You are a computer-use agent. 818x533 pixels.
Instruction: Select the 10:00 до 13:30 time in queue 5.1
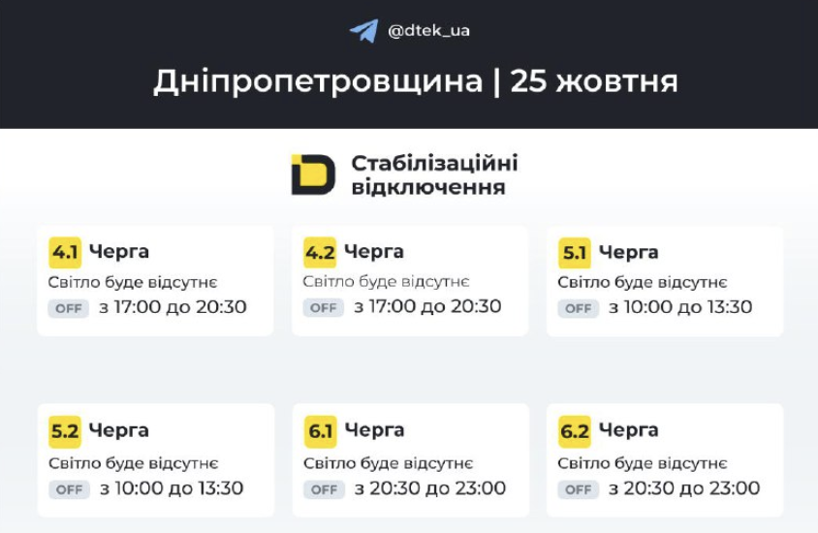[680, 307]
